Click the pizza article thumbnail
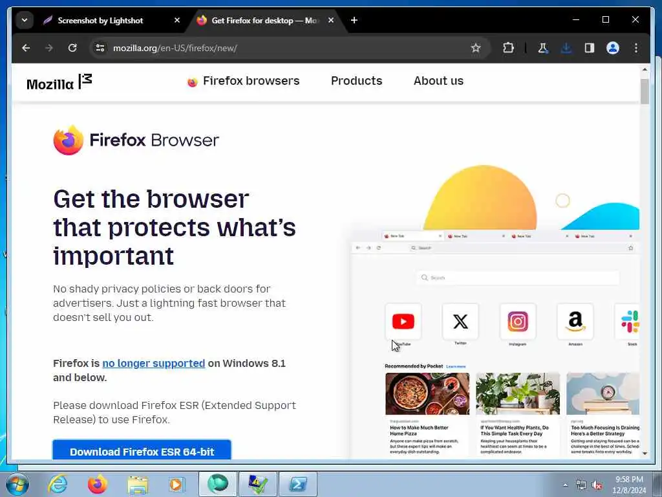Screen dimensions: 662x497 427,393
